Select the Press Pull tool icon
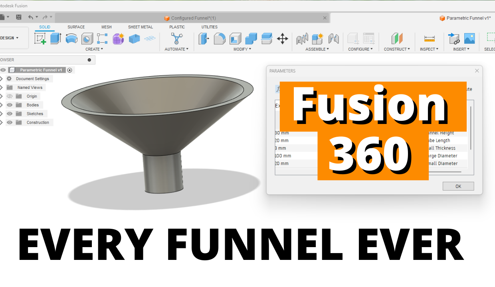 point(204,39)
